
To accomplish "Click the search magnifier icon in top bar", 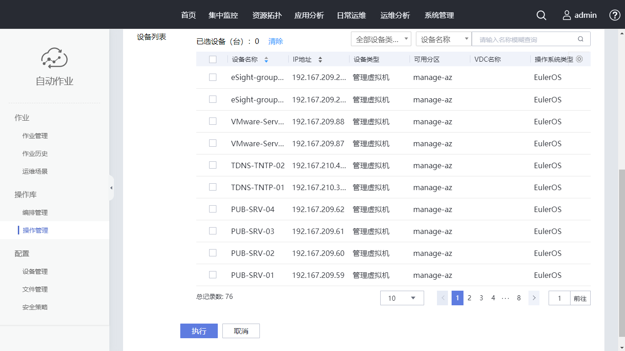I will [541, 15].
